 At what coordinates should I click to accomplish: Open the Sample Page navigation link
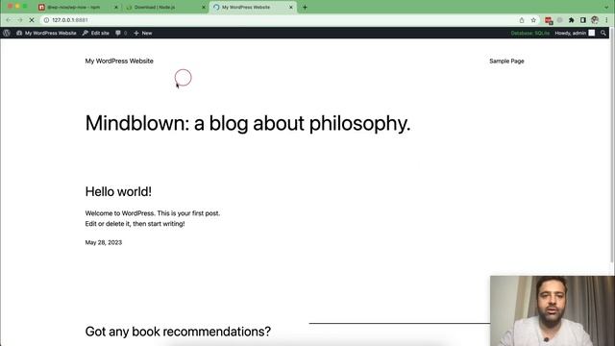point(506,61)
